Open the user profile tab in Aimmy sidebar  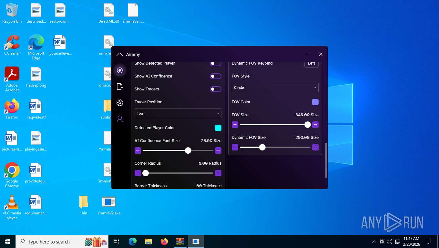120,119
